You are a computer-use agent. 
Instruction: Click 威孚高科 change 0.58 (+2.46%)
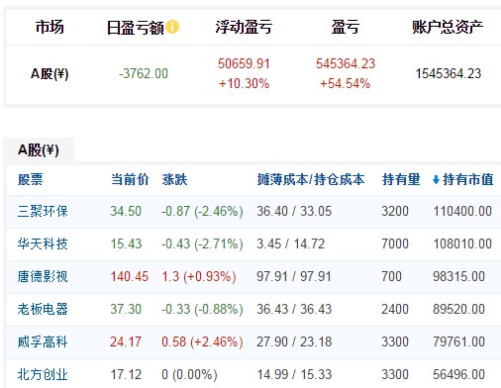click(202, 341)
